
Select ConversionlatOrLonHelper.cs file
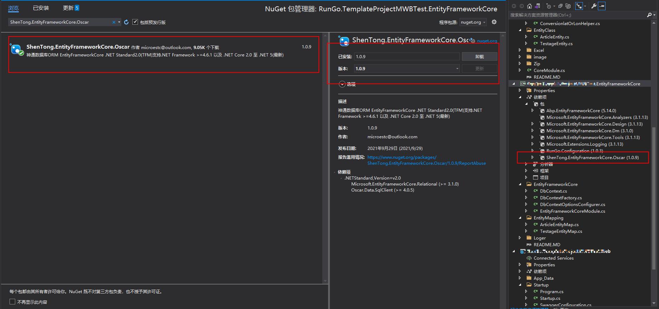click(x=570, y=23)
